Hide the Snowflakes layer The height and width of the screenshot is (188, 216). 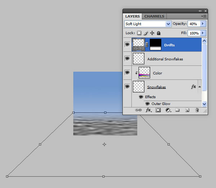click(127, 87)
